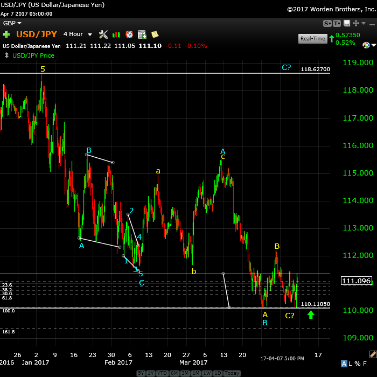Click the 110.11050 horizontal line label
This screenshot has height=377, width=377.
(x=316, y=304)
